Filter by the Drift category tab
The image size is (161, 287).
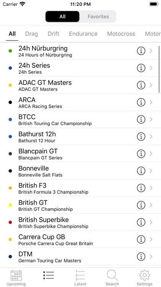tap(53, 34)
